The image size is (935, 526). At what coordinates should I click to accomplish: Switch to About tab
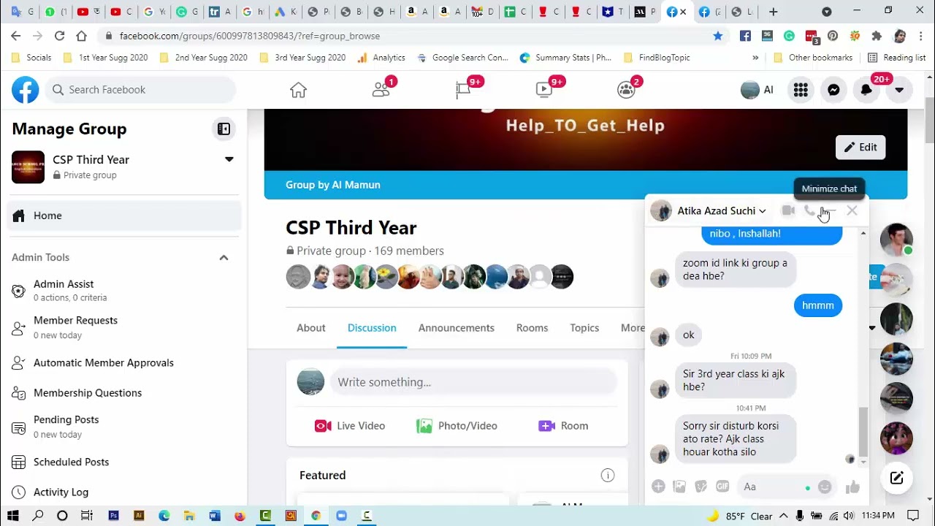click(x=311, y=328)
